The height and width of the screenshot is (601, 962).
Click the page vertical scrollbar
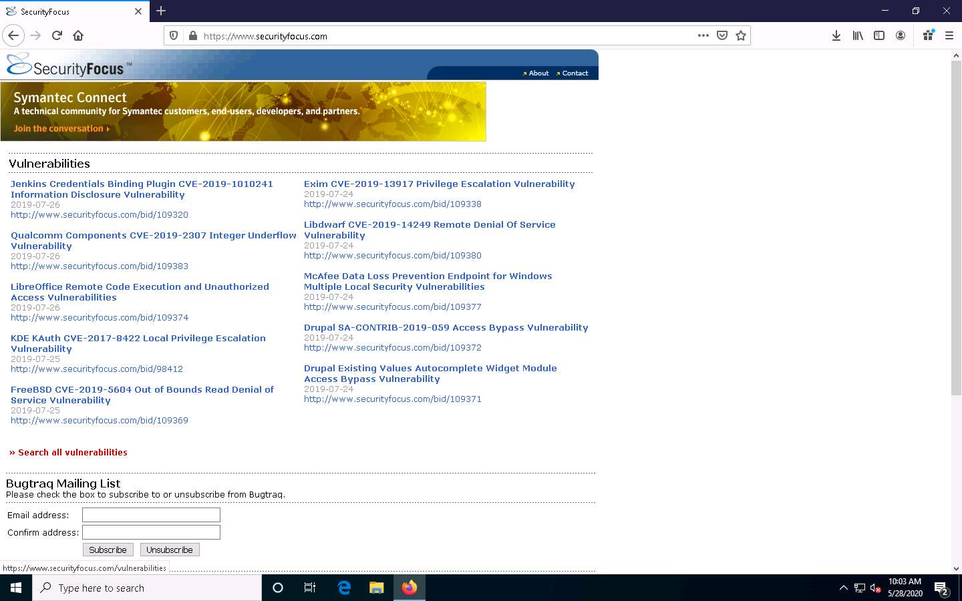[956, 227]
